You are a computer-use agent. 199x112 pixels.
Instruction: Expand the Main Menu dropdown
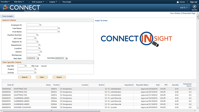pos(19,2)
